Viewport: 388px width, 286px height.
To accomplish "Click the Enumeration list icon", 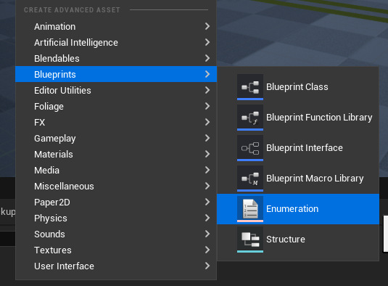I will click(250, 209).
